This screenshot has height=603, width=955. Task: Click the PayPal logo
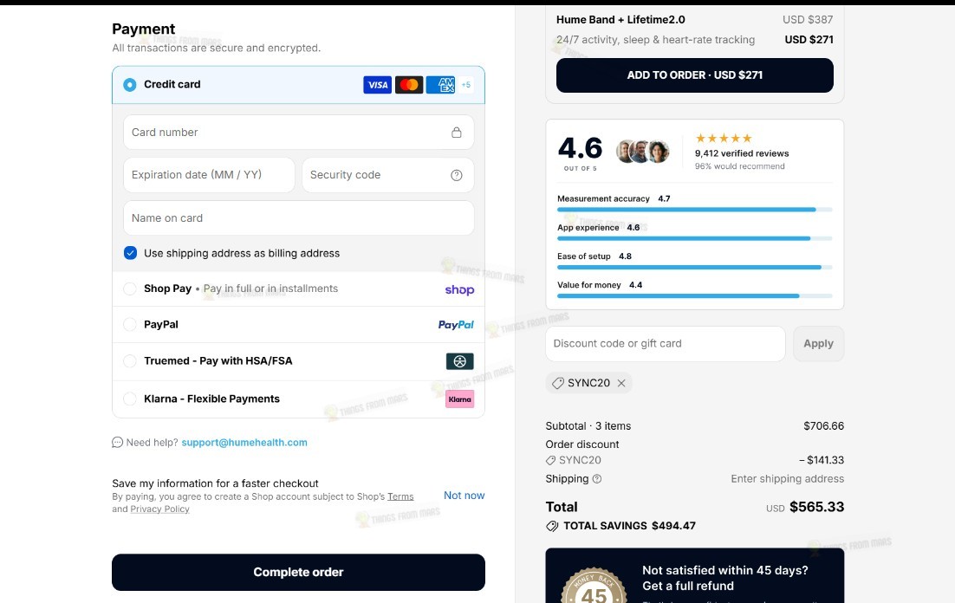[456, 325]
